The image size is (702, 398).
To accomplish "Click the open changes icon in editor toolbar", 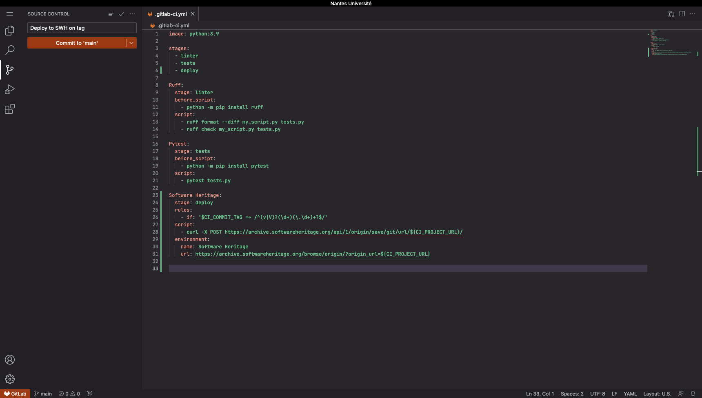I will point(671,14).
